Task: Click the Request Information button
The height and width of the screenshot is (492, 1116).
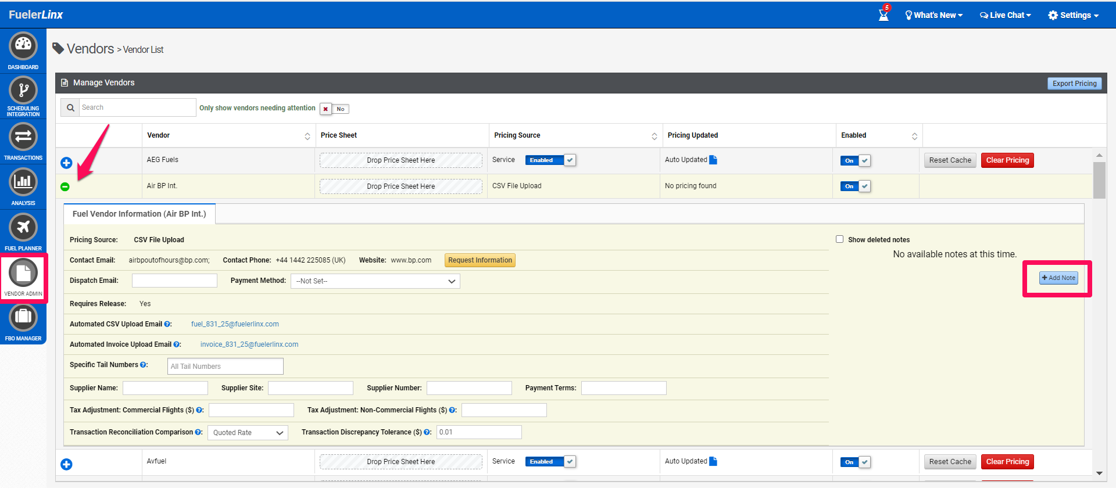Action: 480,260
